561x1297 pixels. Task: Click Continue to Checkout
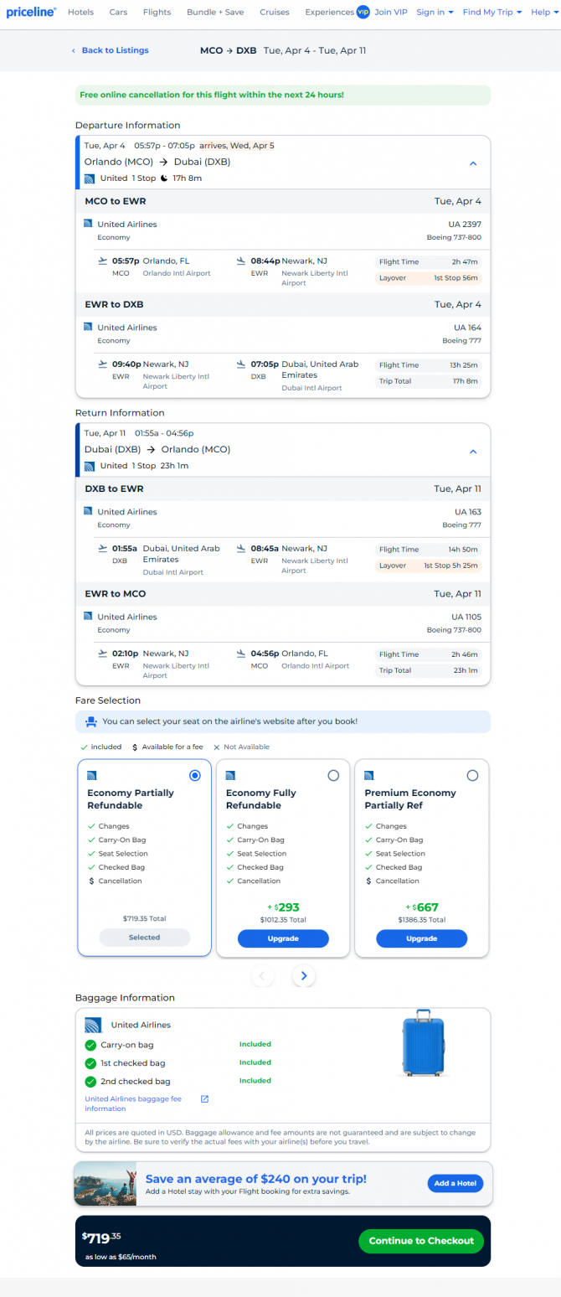pos(421,1241)
